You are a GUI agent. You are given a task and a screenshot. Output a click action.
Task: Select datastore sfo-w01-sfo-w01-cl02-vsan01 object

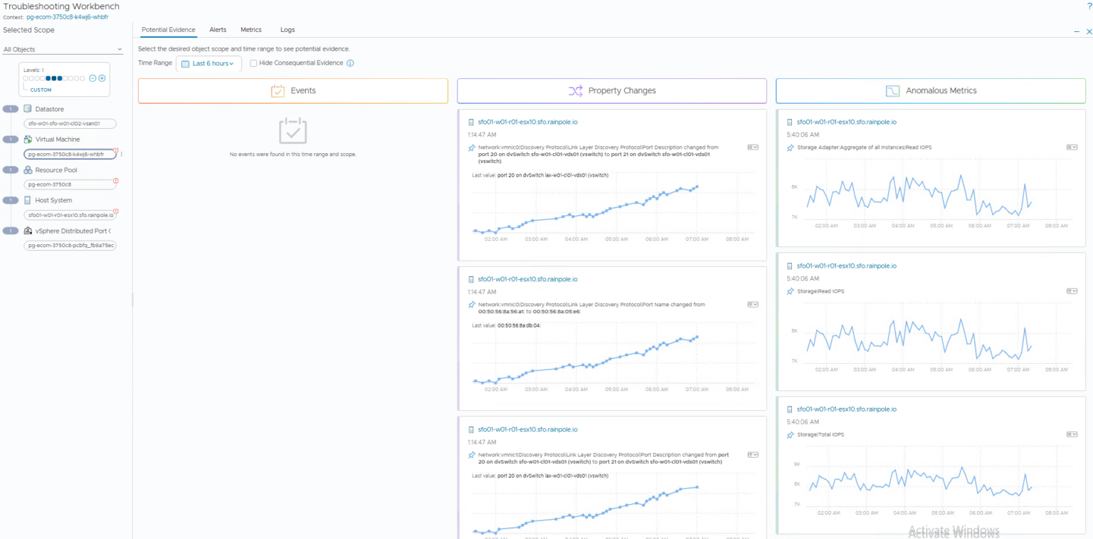pyautogui.click(x=70, y=123)
